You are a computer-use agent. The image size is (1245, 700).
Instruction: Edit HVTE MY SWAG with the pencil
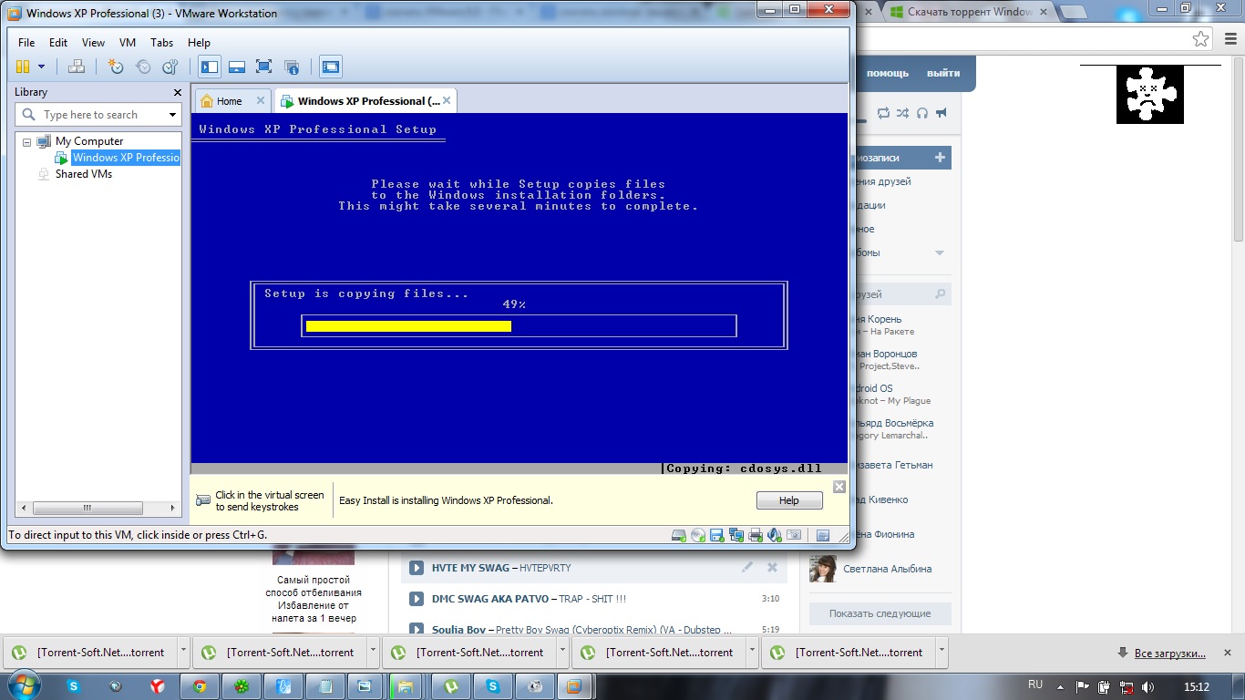[747, 567]
